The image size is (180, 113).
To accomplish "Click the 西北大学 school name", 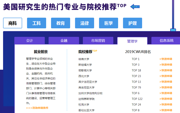I will 84,76.
